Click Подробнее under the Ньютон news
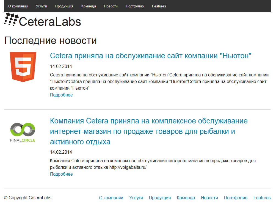 click(x=61, y=95)
